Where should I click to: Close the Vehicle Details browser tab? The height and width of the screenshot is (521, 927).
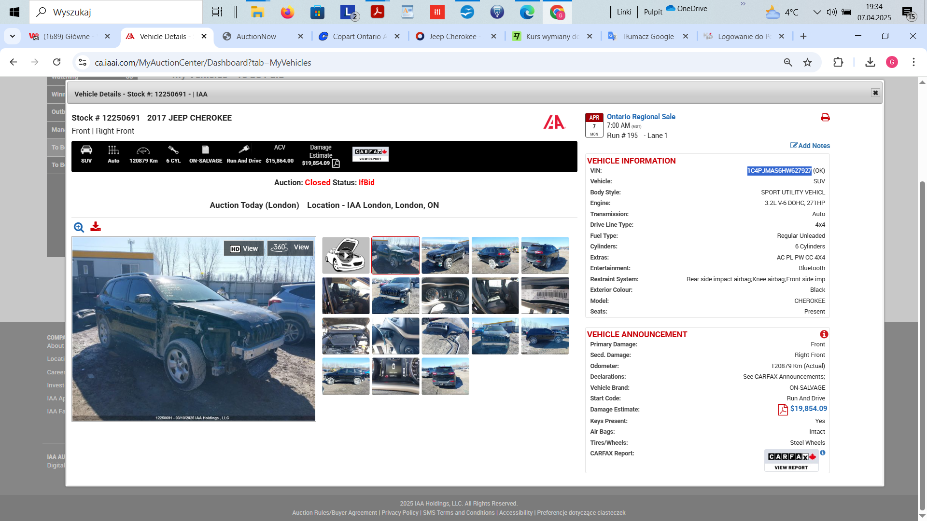(x=204, y=36)
